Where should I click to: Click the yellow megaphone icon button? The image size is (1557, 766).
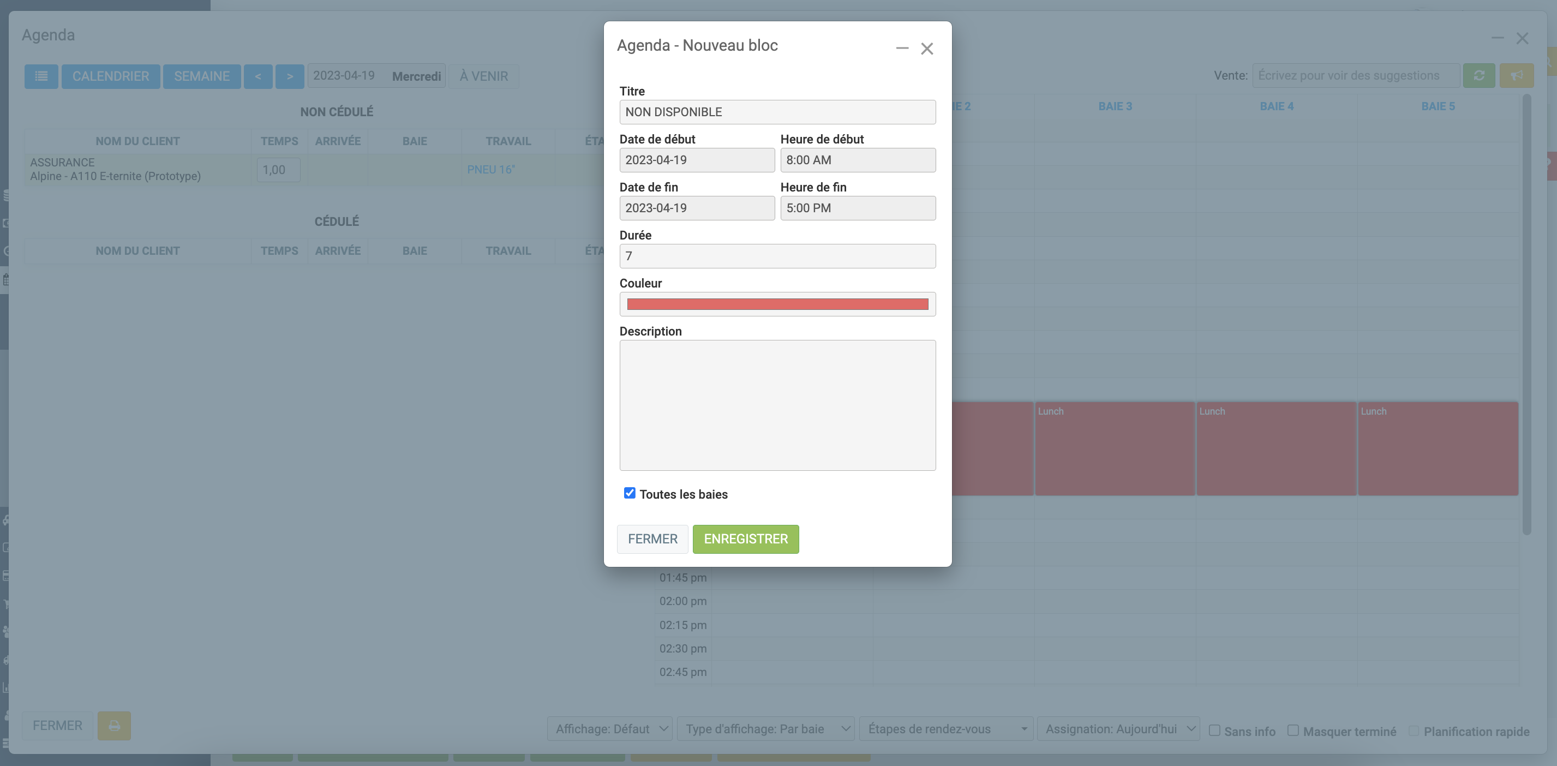click(1516, 76)
